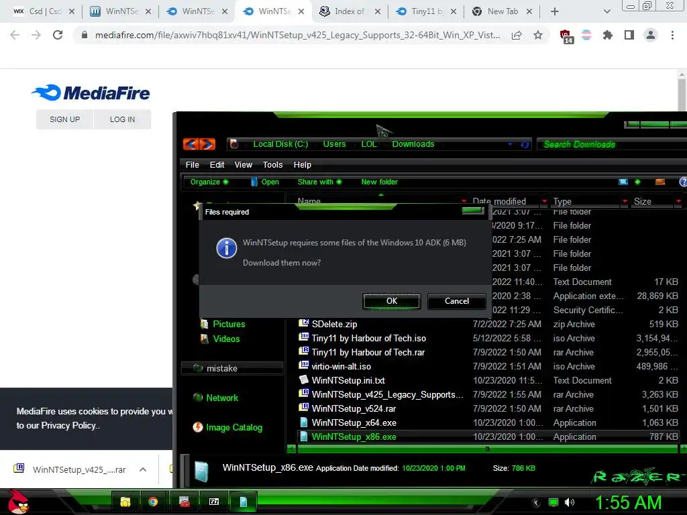Click MediaFire LOG IN button
687x515 pixels.
[x=122, y=119]
